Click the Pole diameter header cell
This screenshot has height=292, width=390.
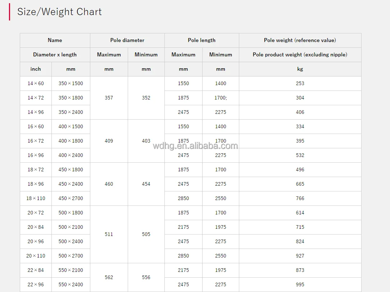pos(127,40)
